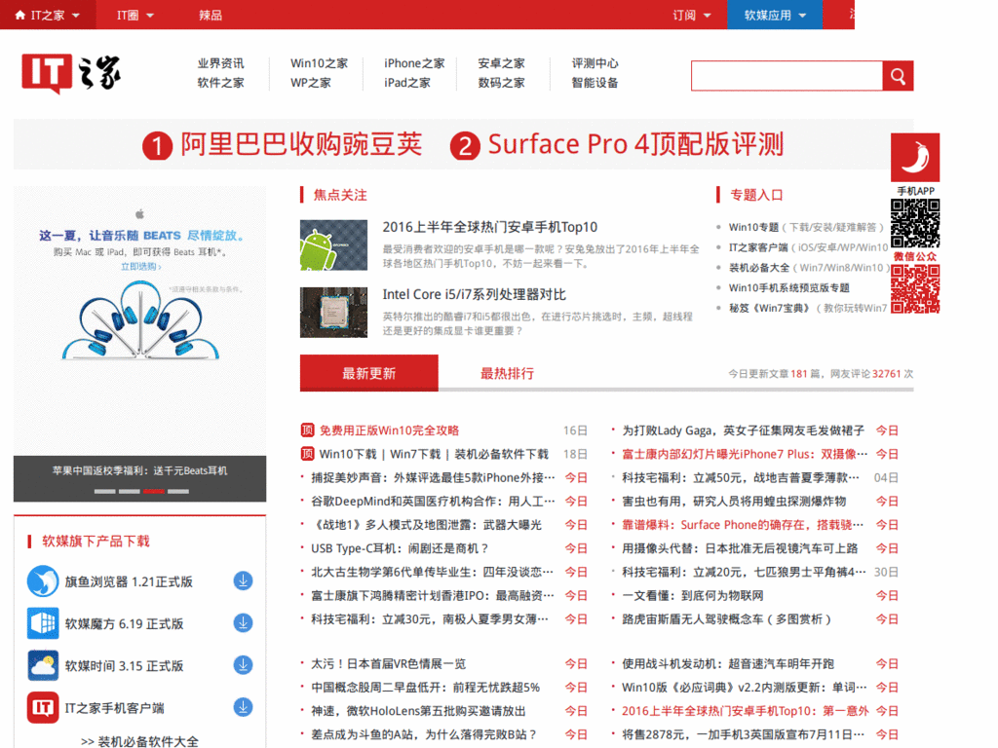The image size is (998, 748).
Task: Open 安卓之家 navigation link
Action: pos(502,63)
